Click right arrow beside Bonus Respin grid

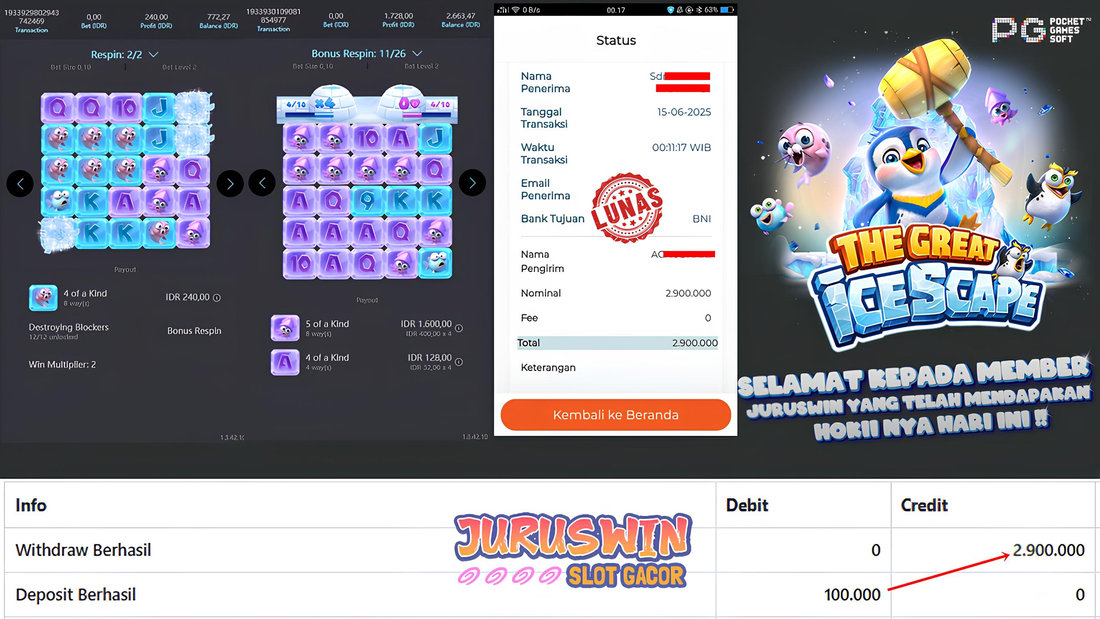point(473,183)
